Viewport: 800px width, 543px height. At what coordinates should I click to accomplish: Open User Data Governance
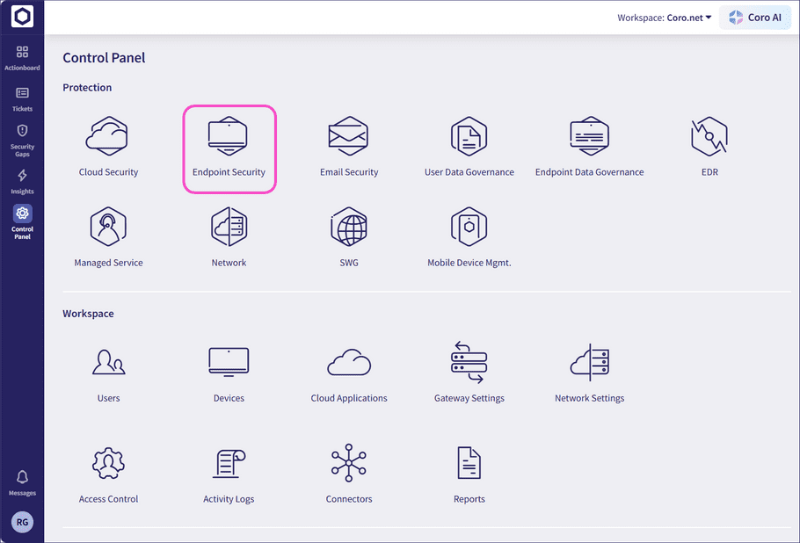[x=469, y=146]
